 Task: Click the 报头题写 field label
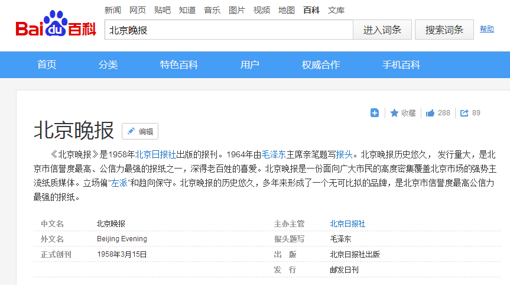point(289,239)
